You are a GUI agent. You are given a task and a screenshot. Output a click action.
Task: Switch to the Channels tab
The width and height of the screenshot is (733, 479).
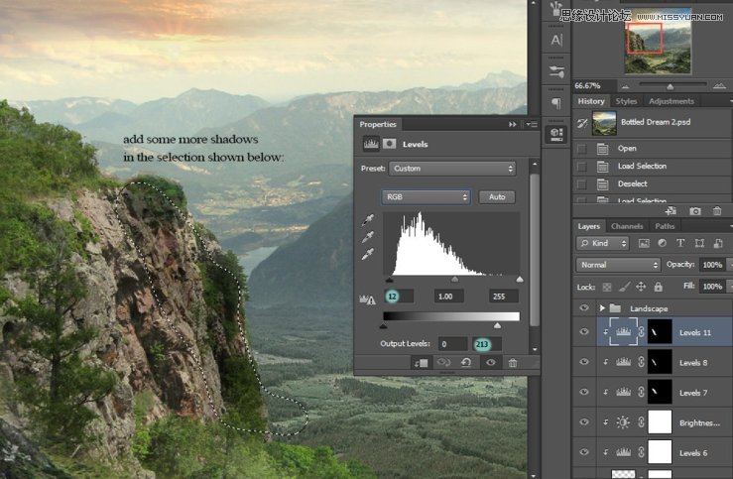point(626,226)
